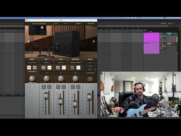Image resolution: width=181 pixels, height=136 pixels.
Task: Click the Mic 2 pan knob
Action: point(61,79)
